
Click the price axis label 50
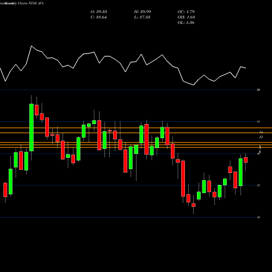pos(258,90)
